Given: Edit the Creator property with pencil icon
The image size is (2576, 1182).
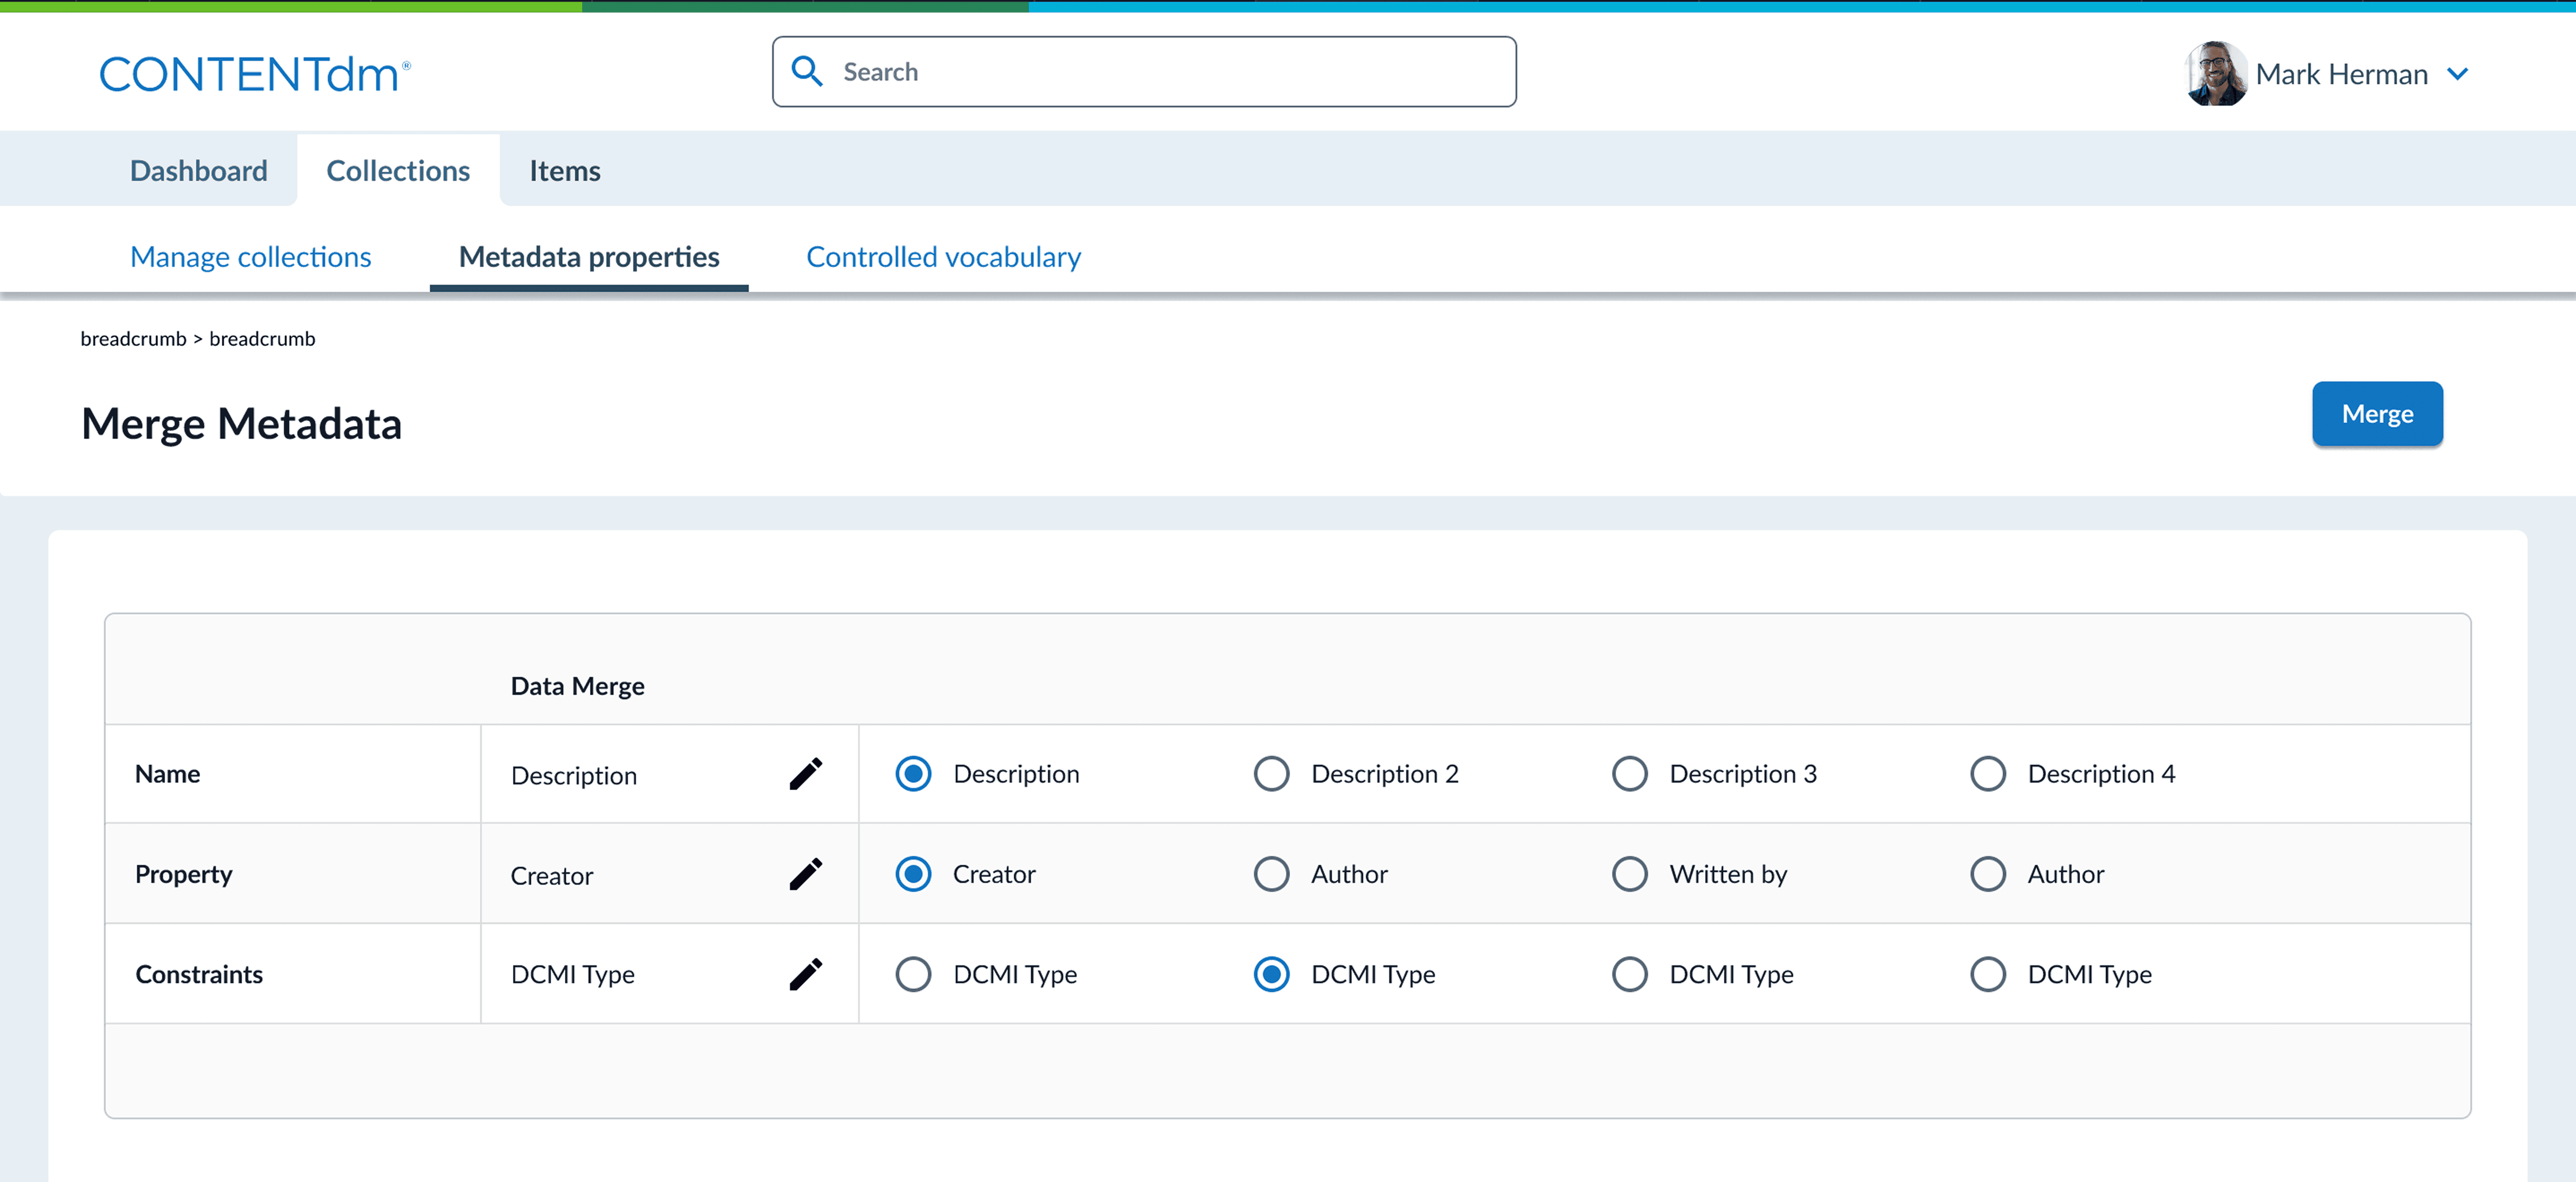Looking at the screenshot, I should click(805, 873).
